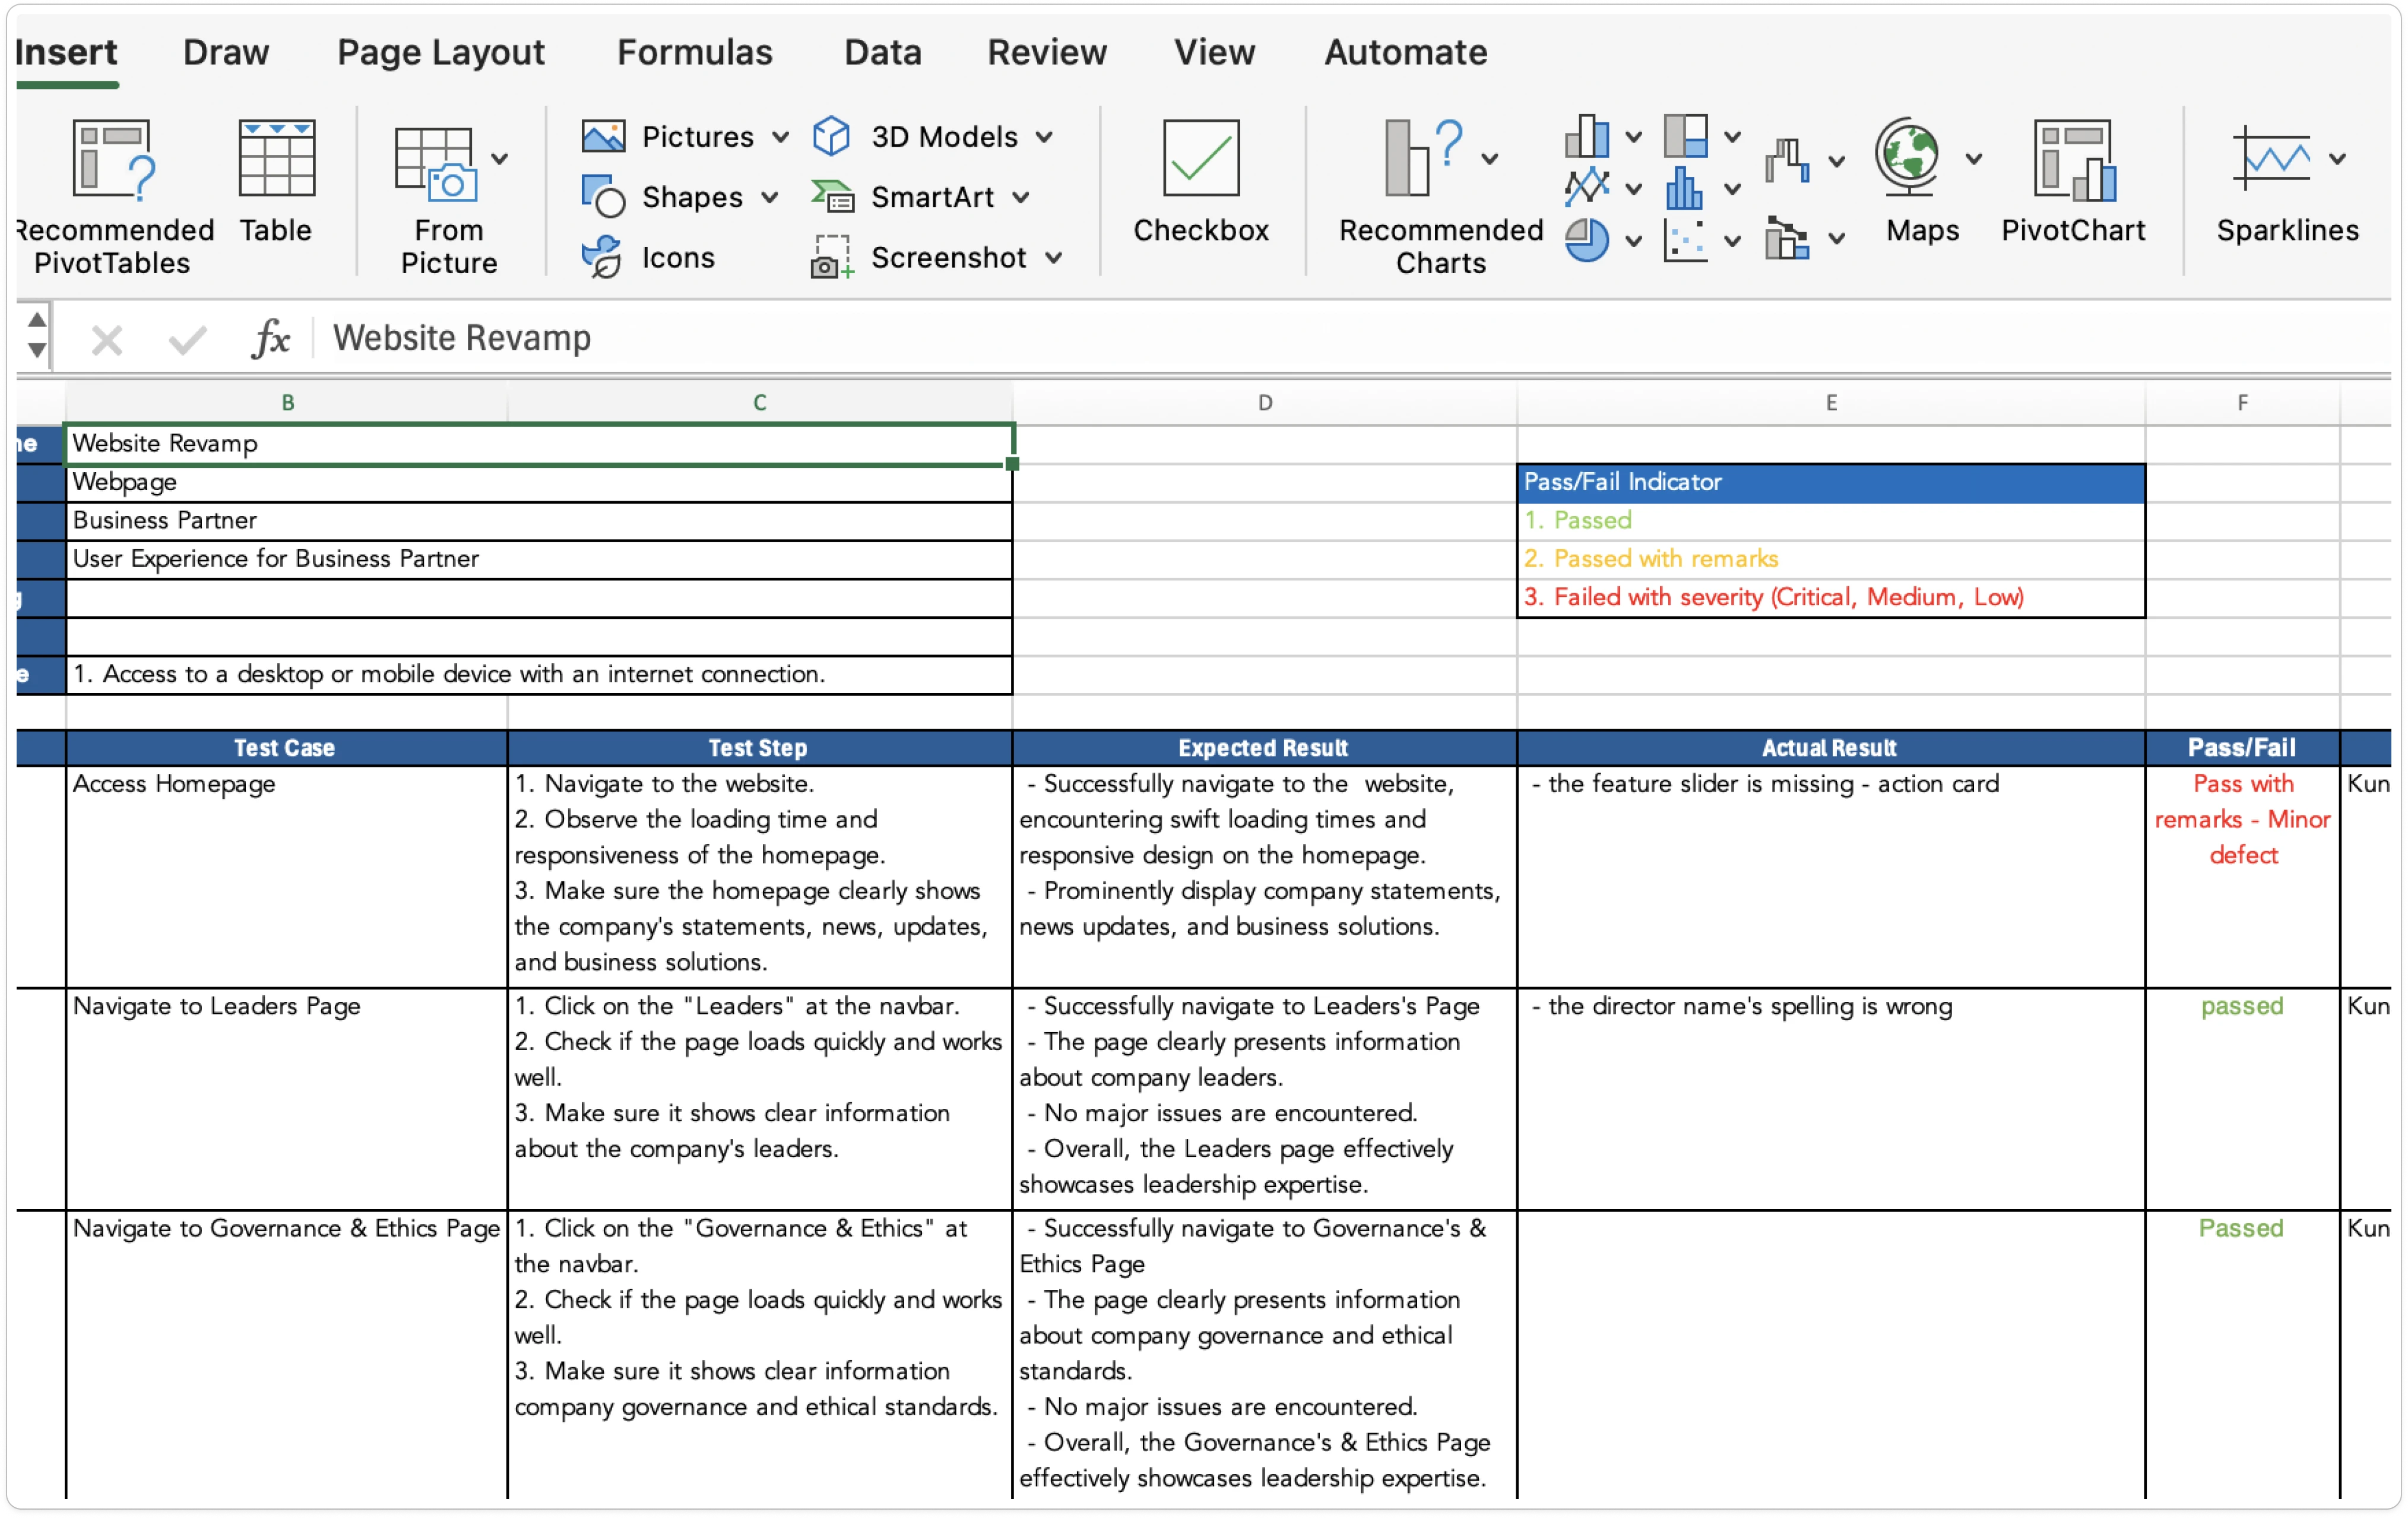This screenshot has height=1518, width=2408.
Task: Expand the Pictures dropdown arrow
Action: (781, 136)
